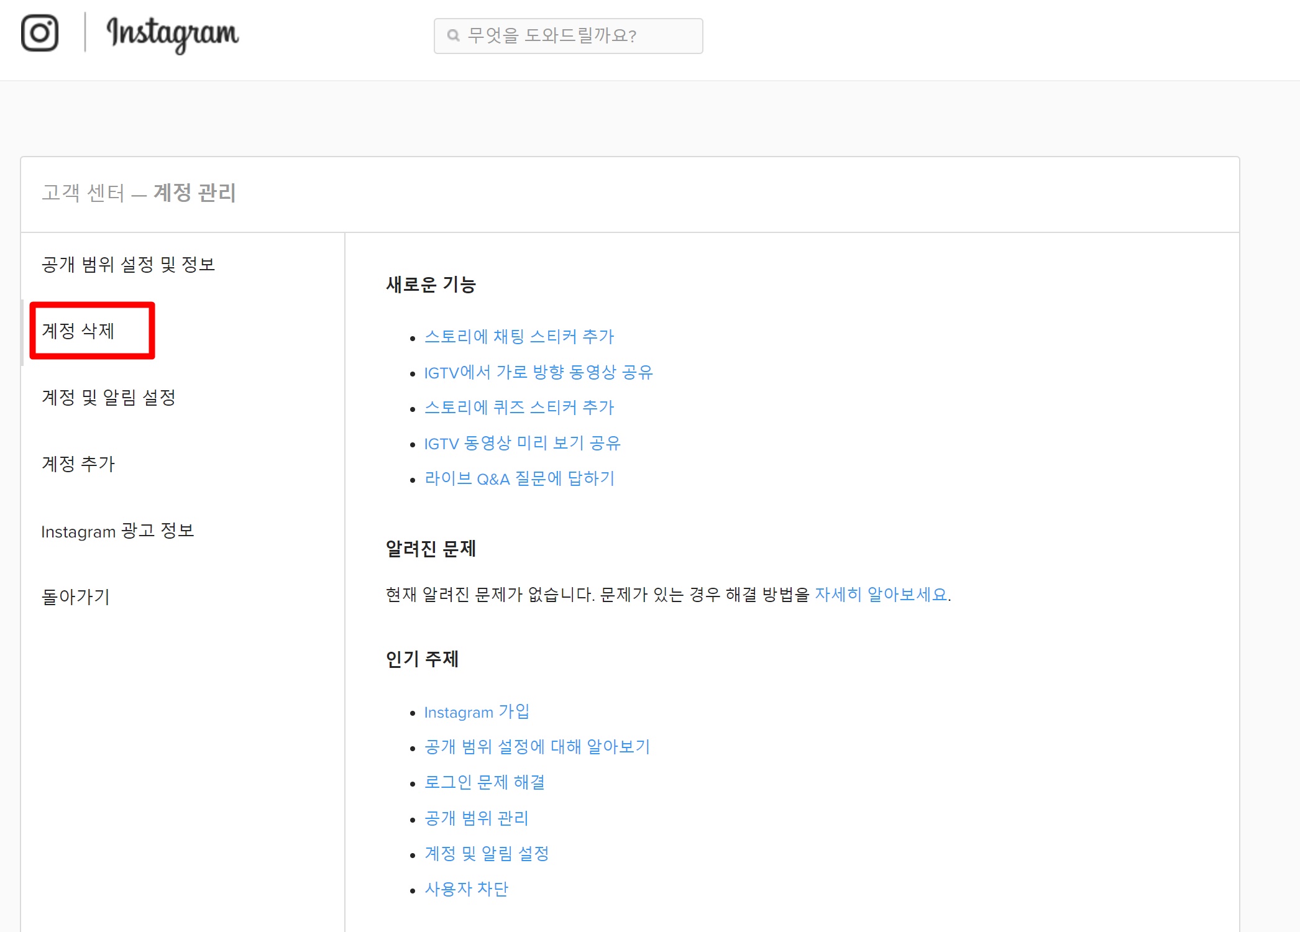The height and width of the screenshot is (932, 1300).
Task: Open '라이브 Q&A 질문에 답하기' link
Action: (x=519, y=479)
